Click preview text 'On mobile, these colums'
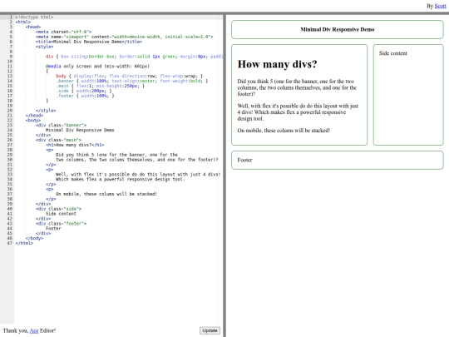The width and height of the screenshot is (449, 337). pos(284,131)
